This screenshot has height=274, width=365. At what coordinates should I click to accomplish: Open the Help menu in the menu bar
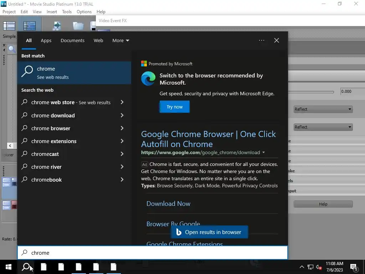(x=101, y=12)
